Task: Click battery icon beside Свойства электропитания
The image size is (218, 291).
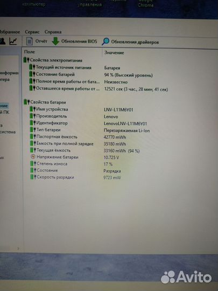Action: pyautogui.click(x=26, y=60)
